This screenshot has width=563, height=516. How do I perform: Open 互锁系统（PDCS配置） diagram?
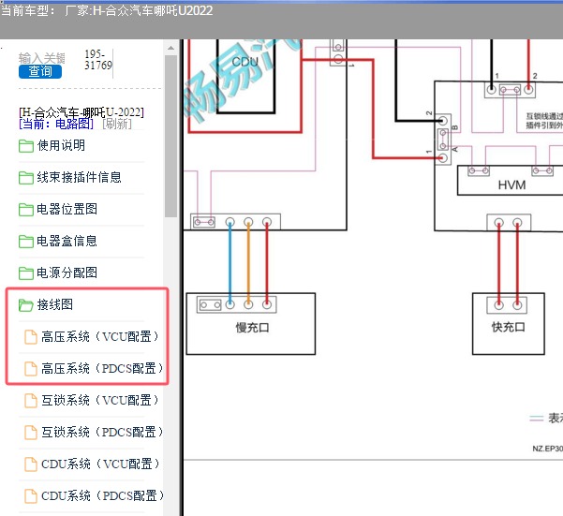[x=102, y=432]
